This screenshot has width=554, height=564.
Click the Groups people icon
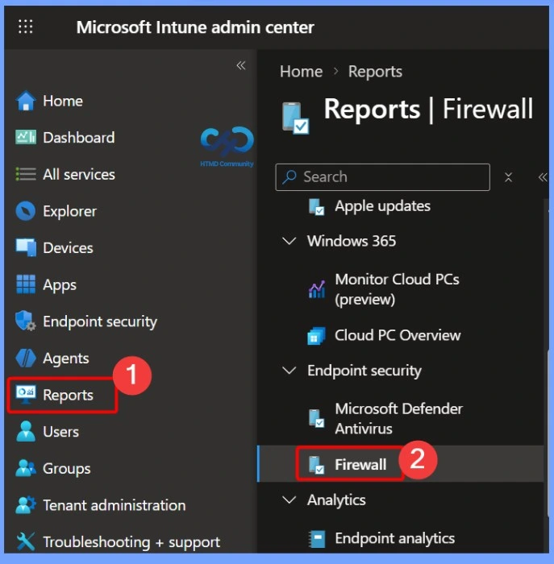[26, 468]
